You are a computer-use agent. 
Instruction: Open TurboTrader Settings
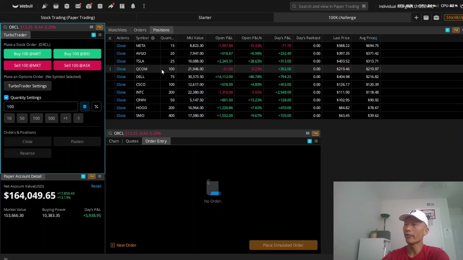coord(27,86)
